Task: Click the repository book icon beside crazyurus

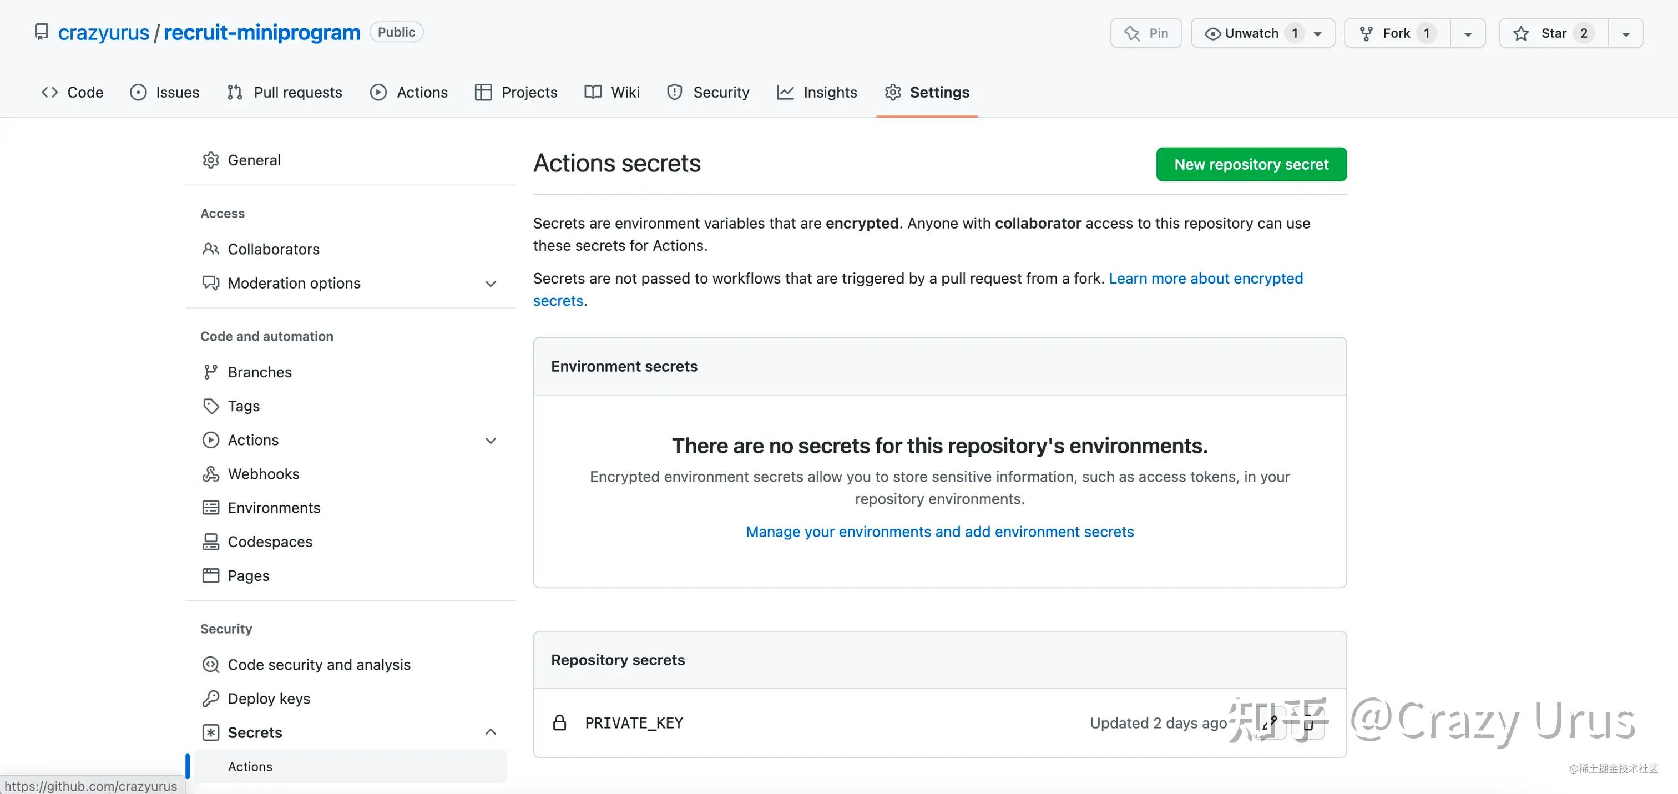Action: click(42, 31)
